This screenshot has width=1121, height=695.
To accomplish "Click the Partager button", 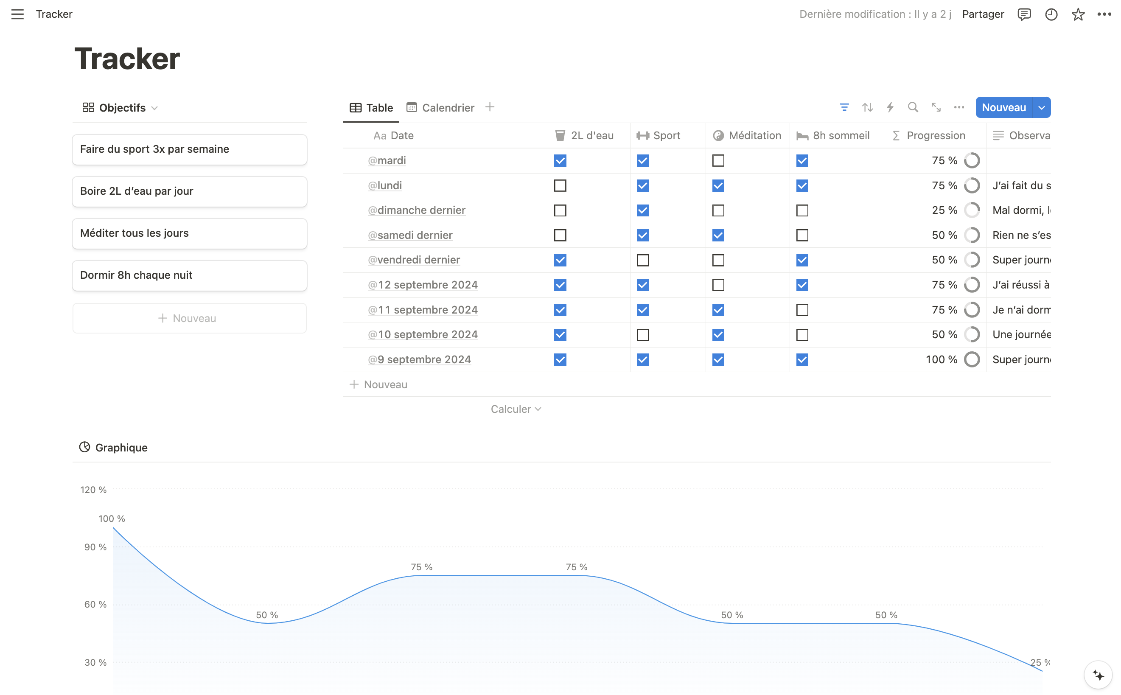I will click(x=983, y=14).
